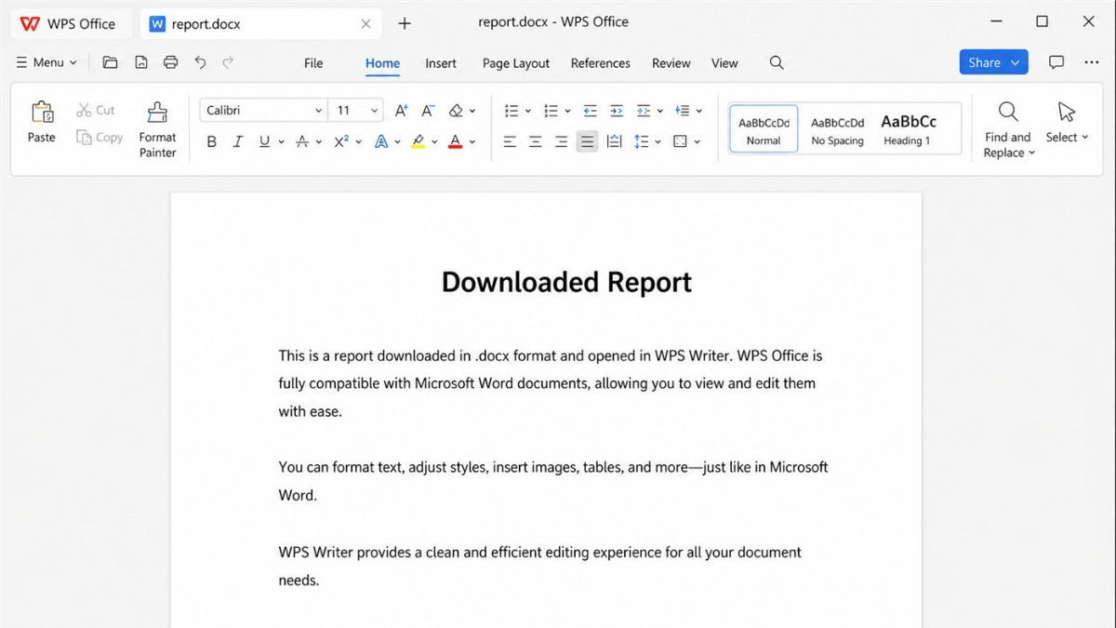The height and width of the screenshot is (628, 1116).
Task: Toggle Underline formatting
Action: (x=264, y=141)
